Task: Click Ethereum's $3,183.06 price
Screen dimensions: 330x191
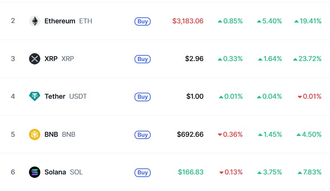Action: (x=188, y=21)
